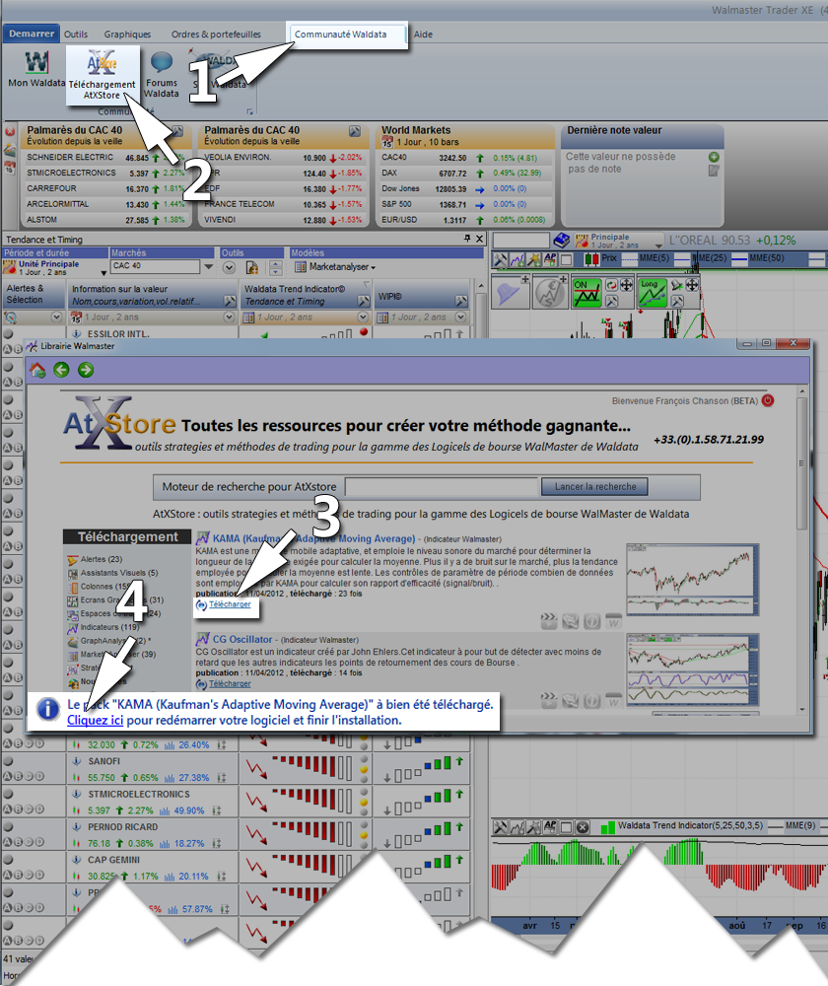The height and width of the screenshot is (986, 828).
Task: Pin the Tendance et Timing panel
Action: tap(466, 239)
